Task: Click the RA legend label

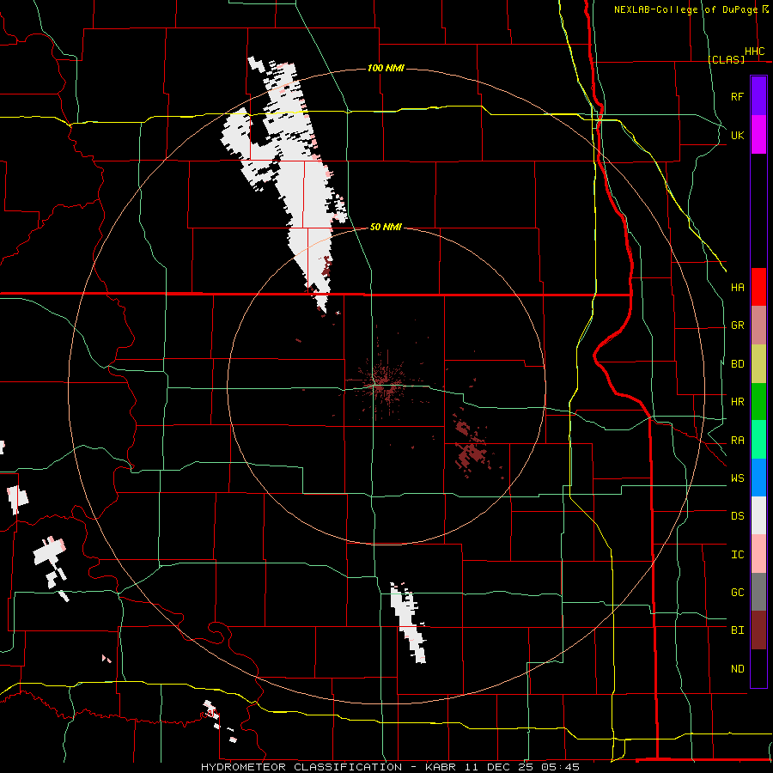Action: [737, 441]
